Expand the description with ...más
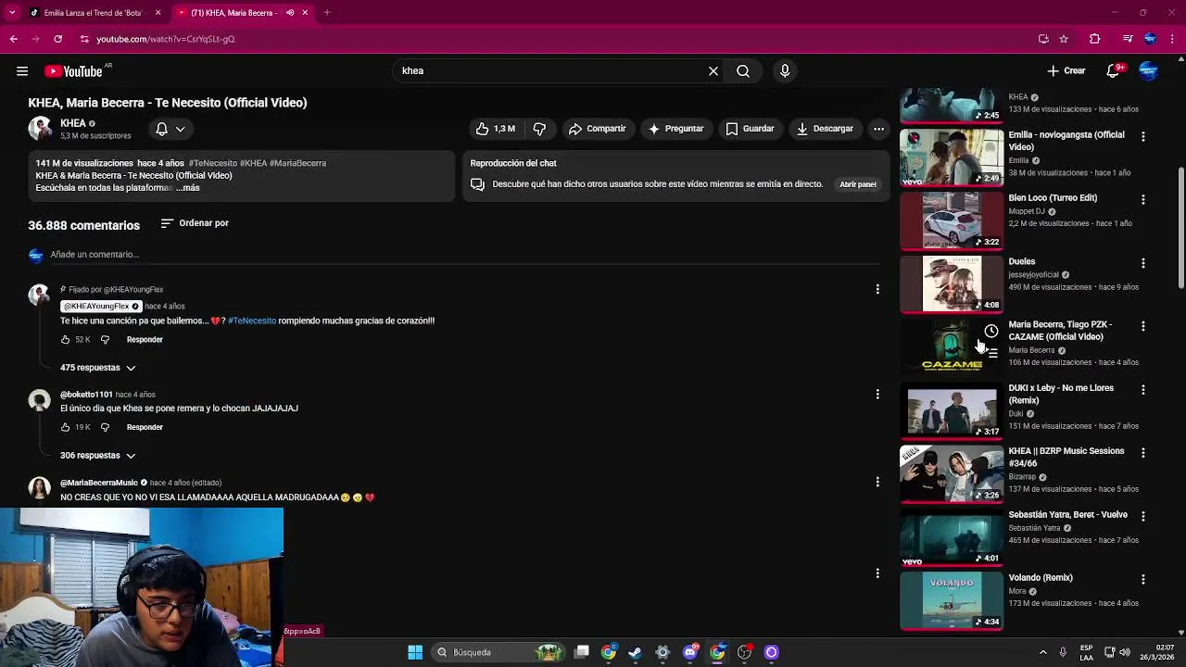Image resolution: width=1186 pixels, height=667 pixels. [188, 188]
